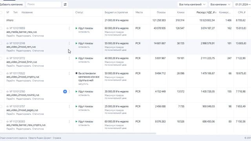
Task: Tick the checkbox for aes_video_2mood_cmptrs_rus
Action: (x=1, y=73)
